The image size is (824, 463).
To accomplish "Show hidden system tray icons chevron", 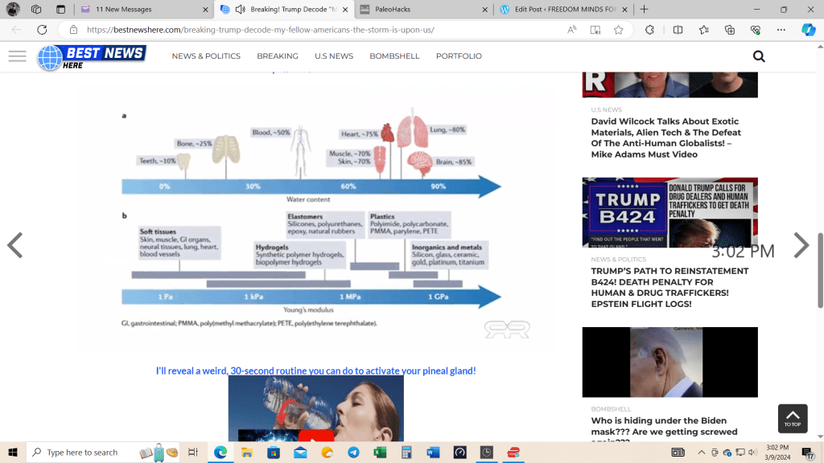I will (x=702, y=453).
